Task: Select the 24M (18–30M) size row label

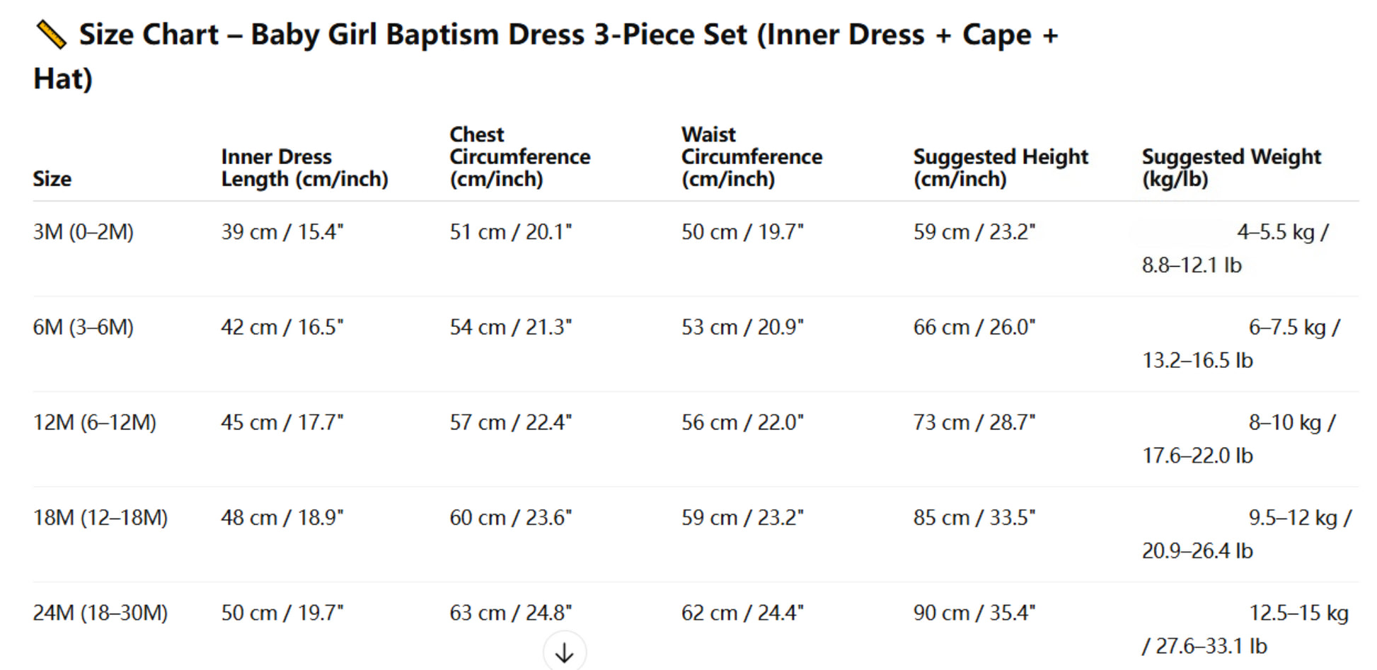Action: point(100,613)
